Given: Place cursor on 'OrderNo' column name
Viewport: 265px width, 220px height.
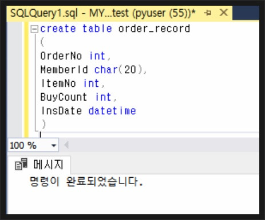Looking at the screenshot, I should (61, 56).
